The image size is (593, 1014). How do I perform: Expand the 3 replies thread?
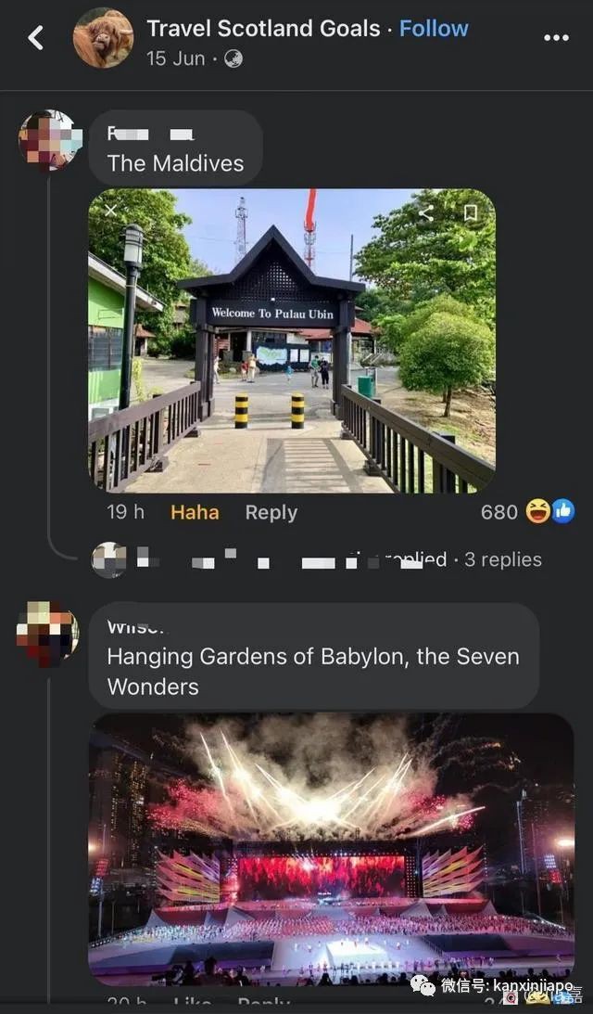pyautogui.click(x=503, y=559)
